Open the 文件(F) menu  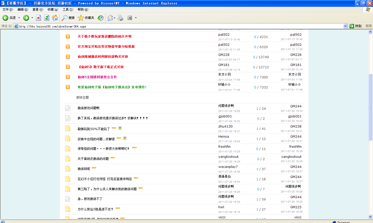[x=8, y=9]
